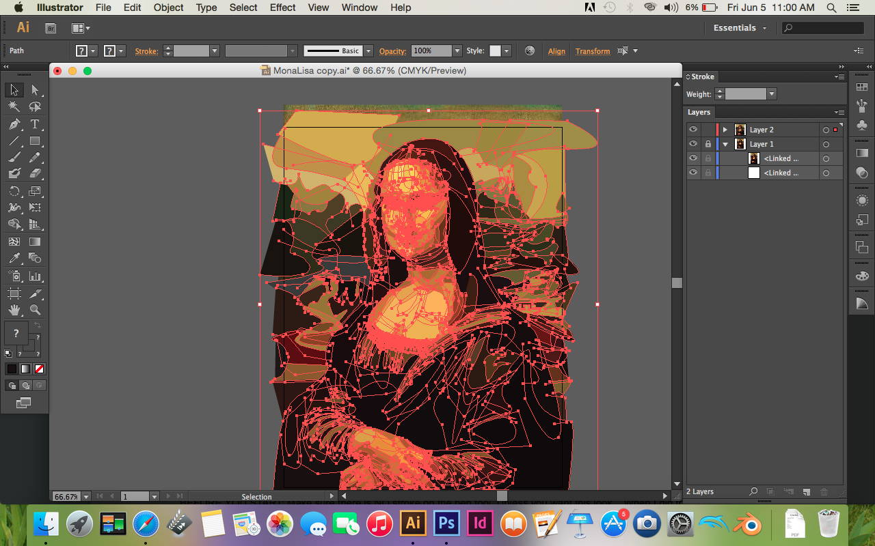Select the Mesh tool
The width and height of the screenshot is (875, 546).
14,242
